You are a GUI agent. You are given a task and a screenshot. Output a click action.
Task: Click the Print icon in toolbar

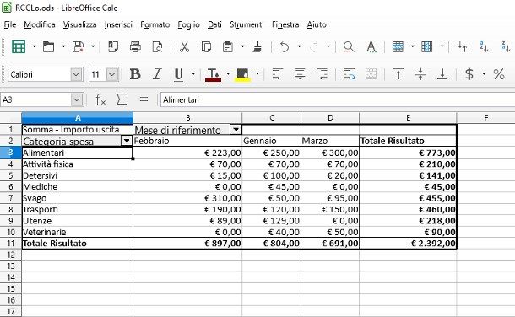135,47
